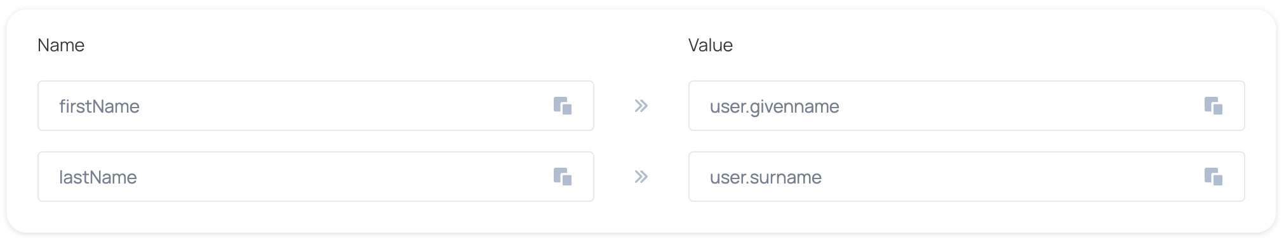Select the lastName text
Image resolution: width=1284 pixels, height=243 pixels.
pos(98,177)
